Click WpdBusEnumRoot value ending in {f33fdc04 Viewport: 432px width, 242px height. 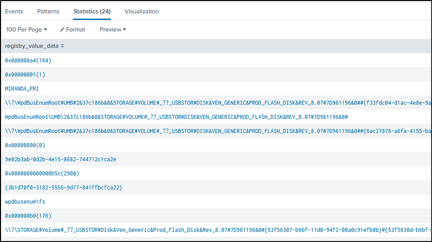(216, 102)
